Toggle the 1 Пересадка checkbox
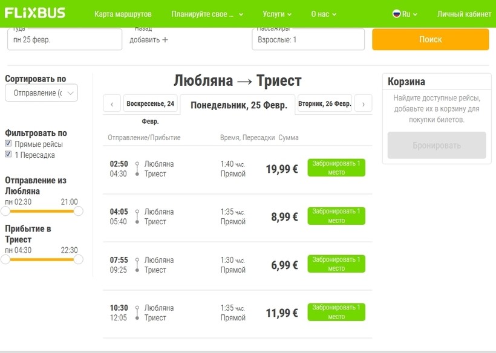Image resolution: width=496 pixels, height=353 pixels. pos(8,155)
